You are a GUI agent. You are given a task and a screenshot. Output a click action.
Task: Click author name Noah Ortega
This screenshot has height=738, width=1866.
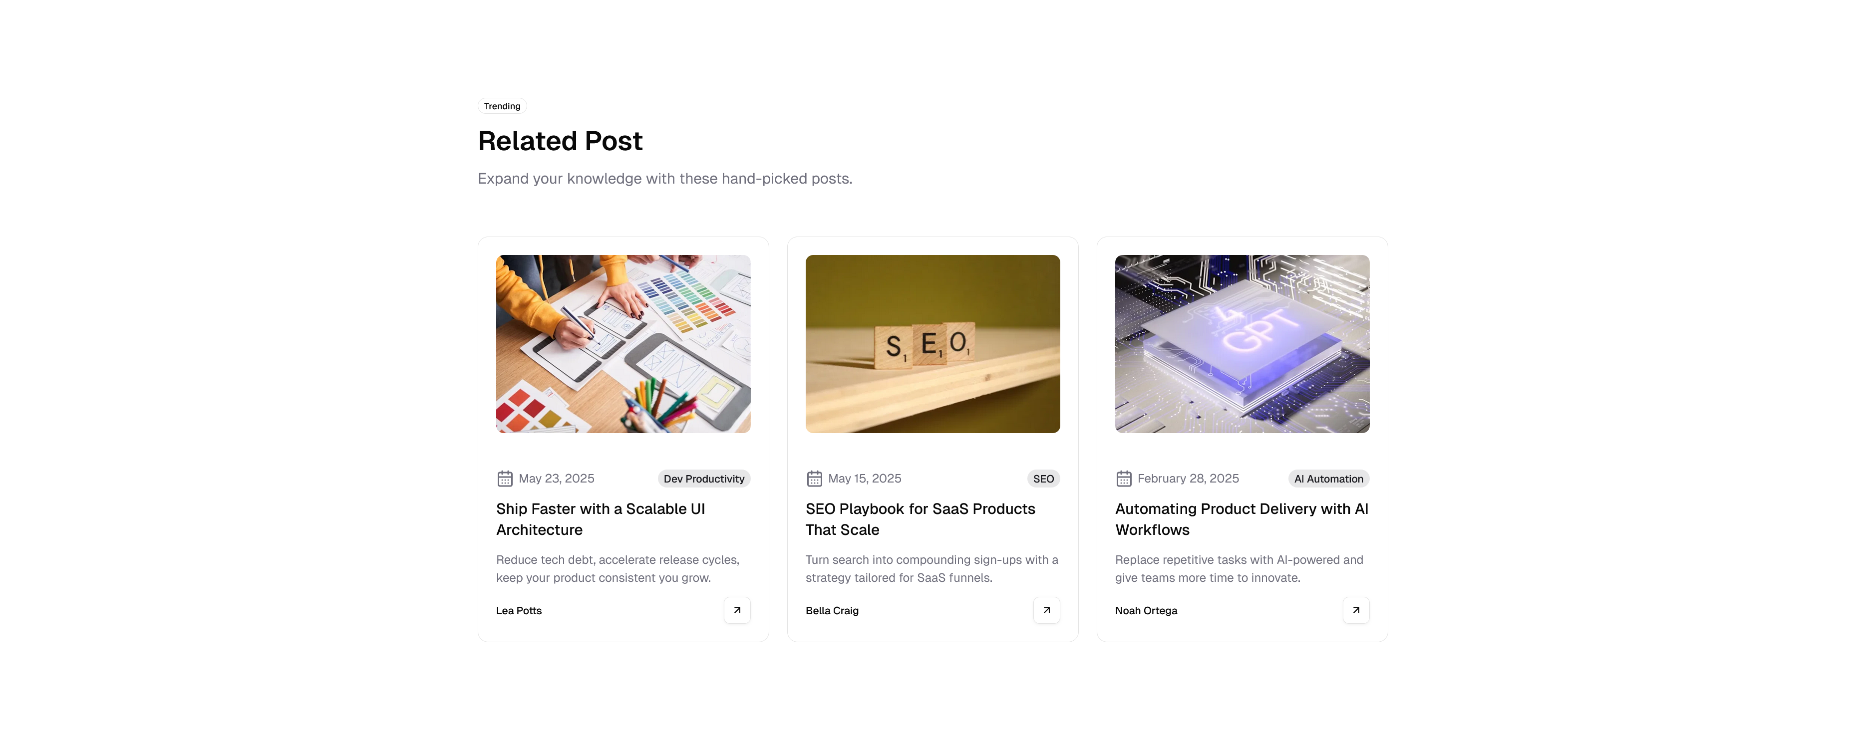pyautogui.click(x=1146, y=611)
